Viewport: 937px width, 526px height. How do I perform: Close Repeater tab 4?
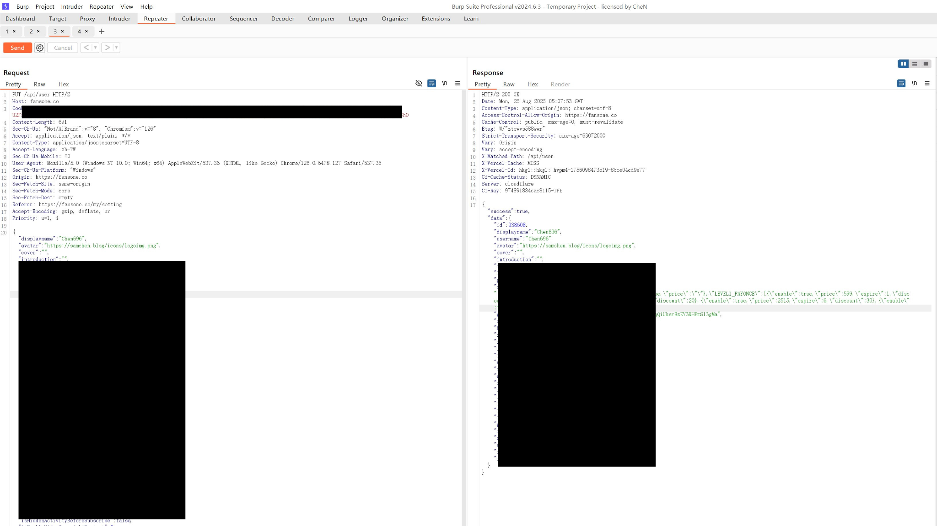(x=86, y=32)
